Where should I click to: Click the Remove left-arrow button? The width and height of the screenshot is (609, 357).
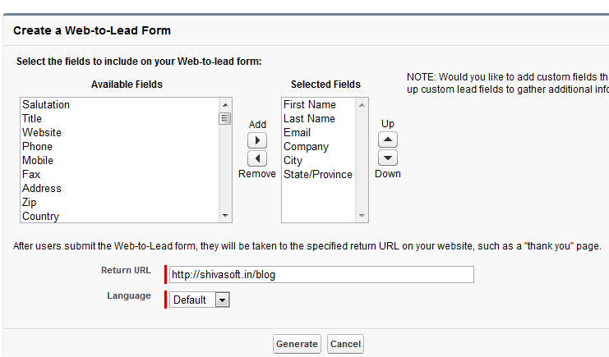[257, 158]
